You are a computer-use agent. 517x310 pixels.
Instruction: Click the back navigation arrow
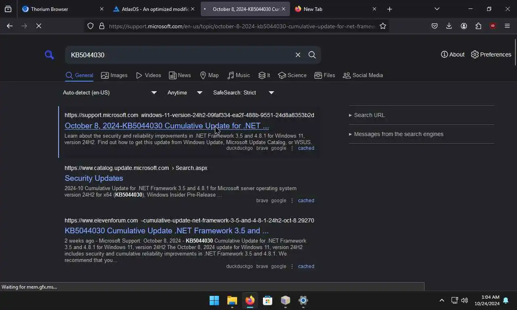pos(10,26)
